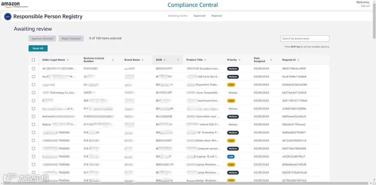Click the Approve Selected button

coord(42,38)
